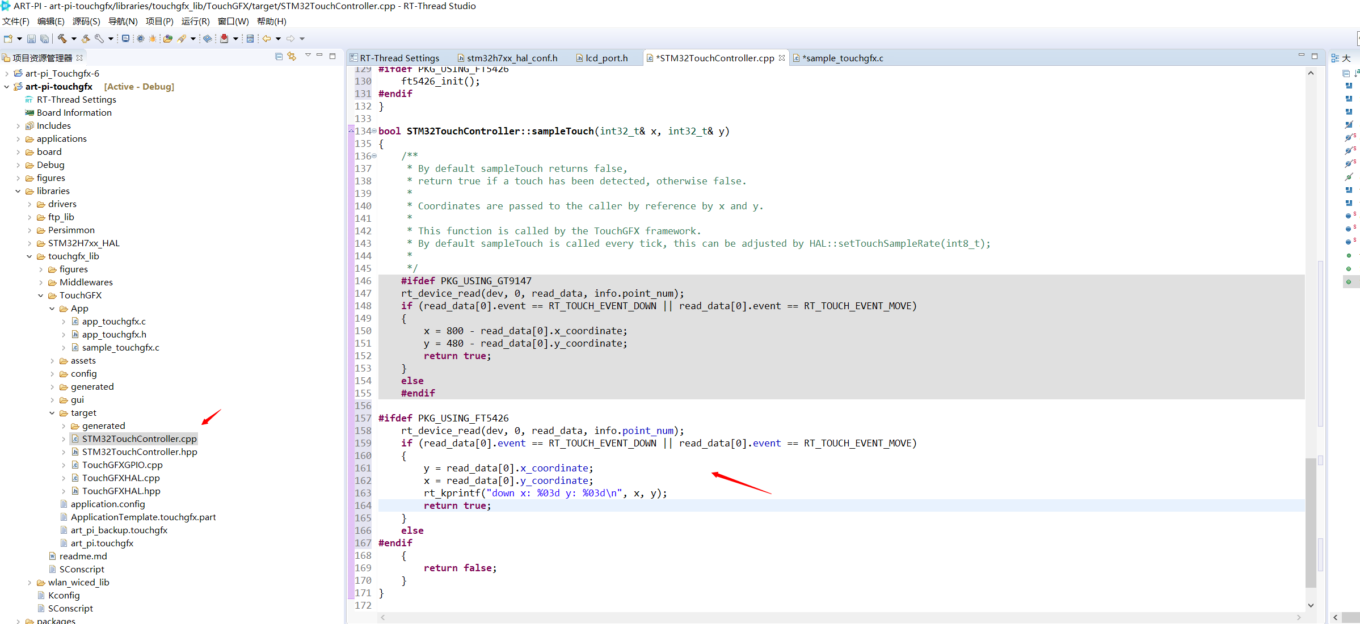Screen dimensions: 1360x624
Task: Open dropdown arrow beside download icon
Action: [235, 39]
